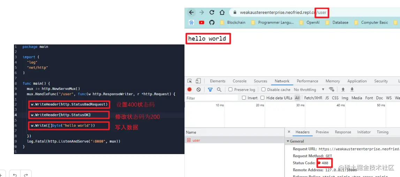Image resolution: width=400 pixels, height=177 pixels.
Task: Click the browser forward arrow
Action: [x=202, y=12]
